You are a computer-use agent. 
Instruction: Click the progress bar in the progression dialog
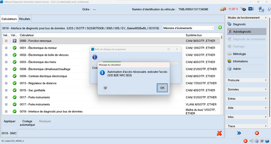point(135,63)
